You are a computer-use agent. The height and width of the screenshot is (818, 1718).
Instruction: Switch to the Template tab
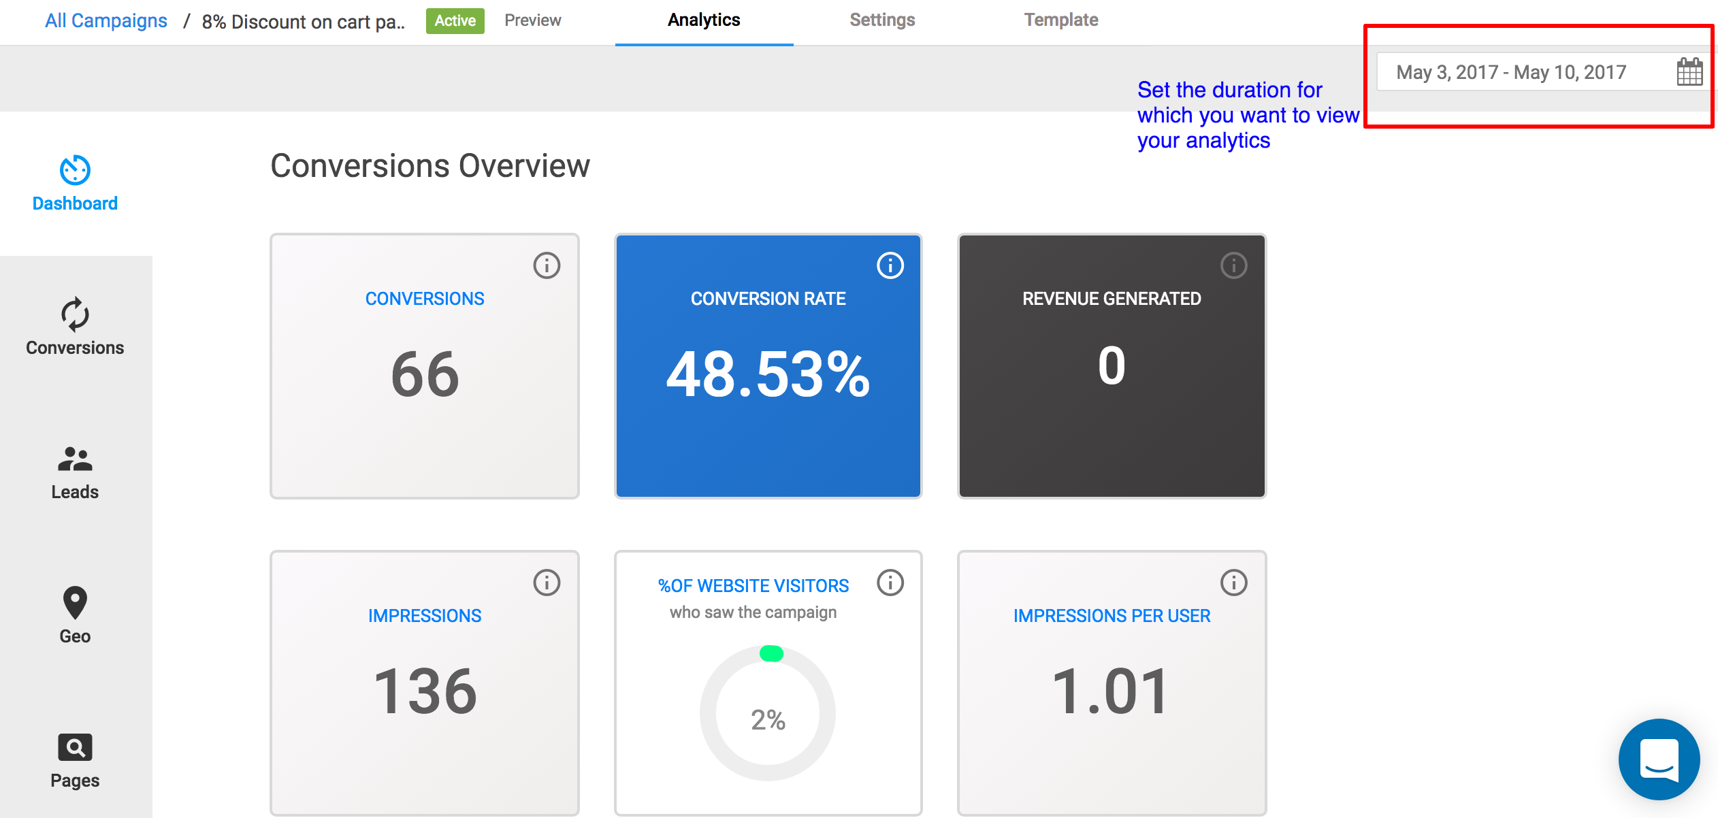pyautogui.click(x=1060, y=20)
